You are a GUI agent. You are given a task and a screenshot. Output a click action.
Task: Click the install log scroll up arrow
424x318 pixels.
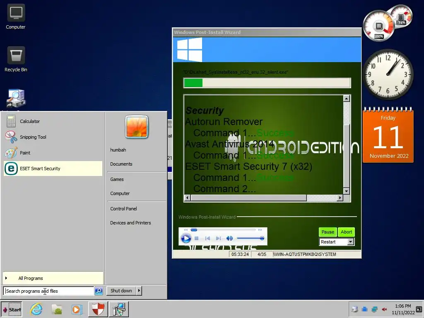(347, 99)
